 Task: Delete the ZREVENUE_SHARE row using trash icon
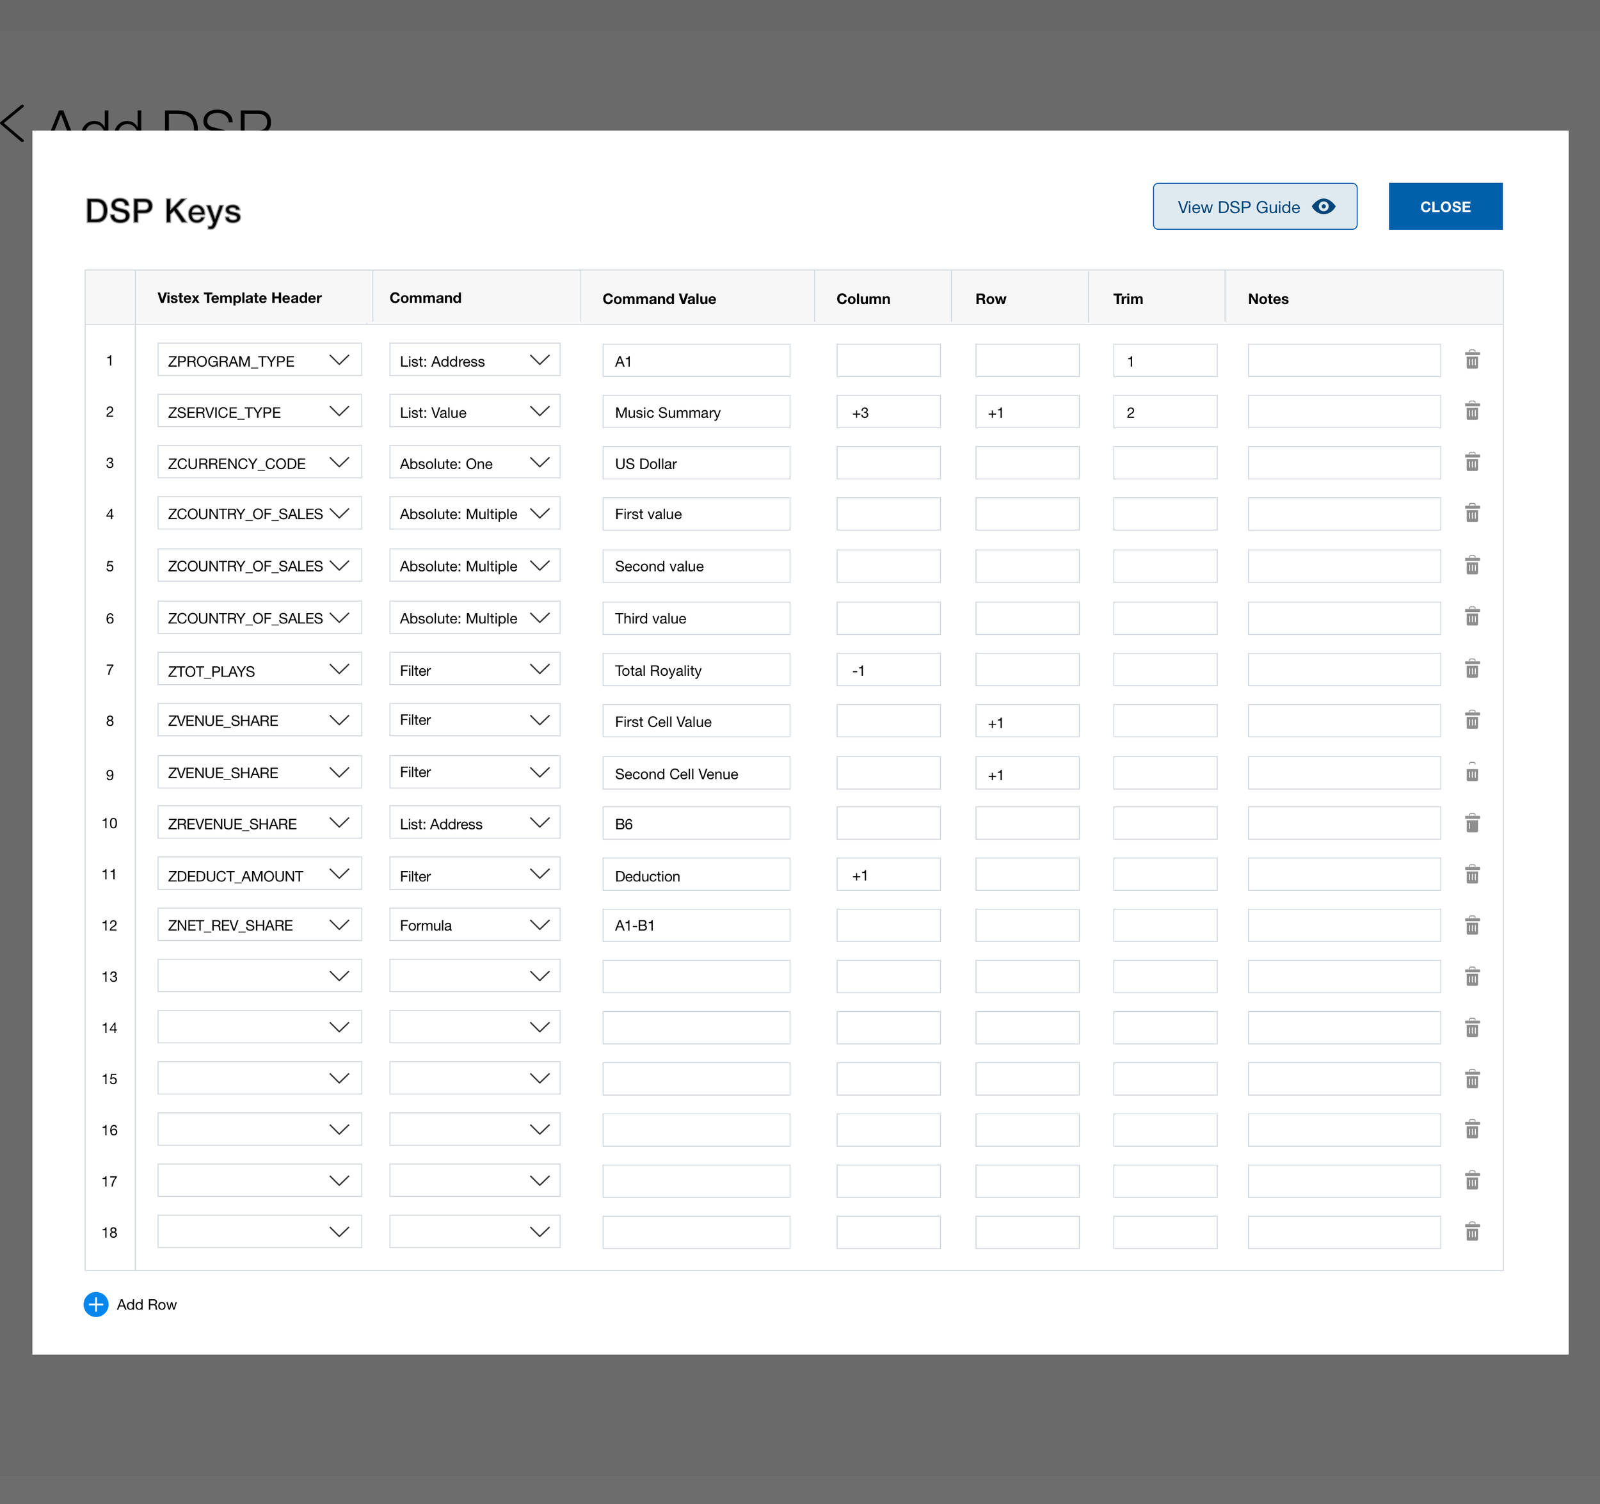pos(1471,823)
